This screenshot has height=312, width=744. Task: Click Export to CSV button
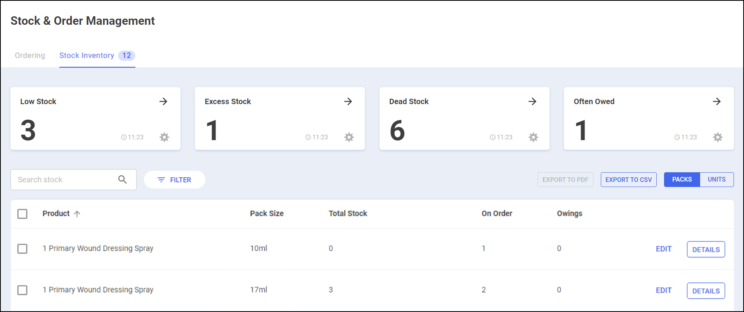pos(628,180)
